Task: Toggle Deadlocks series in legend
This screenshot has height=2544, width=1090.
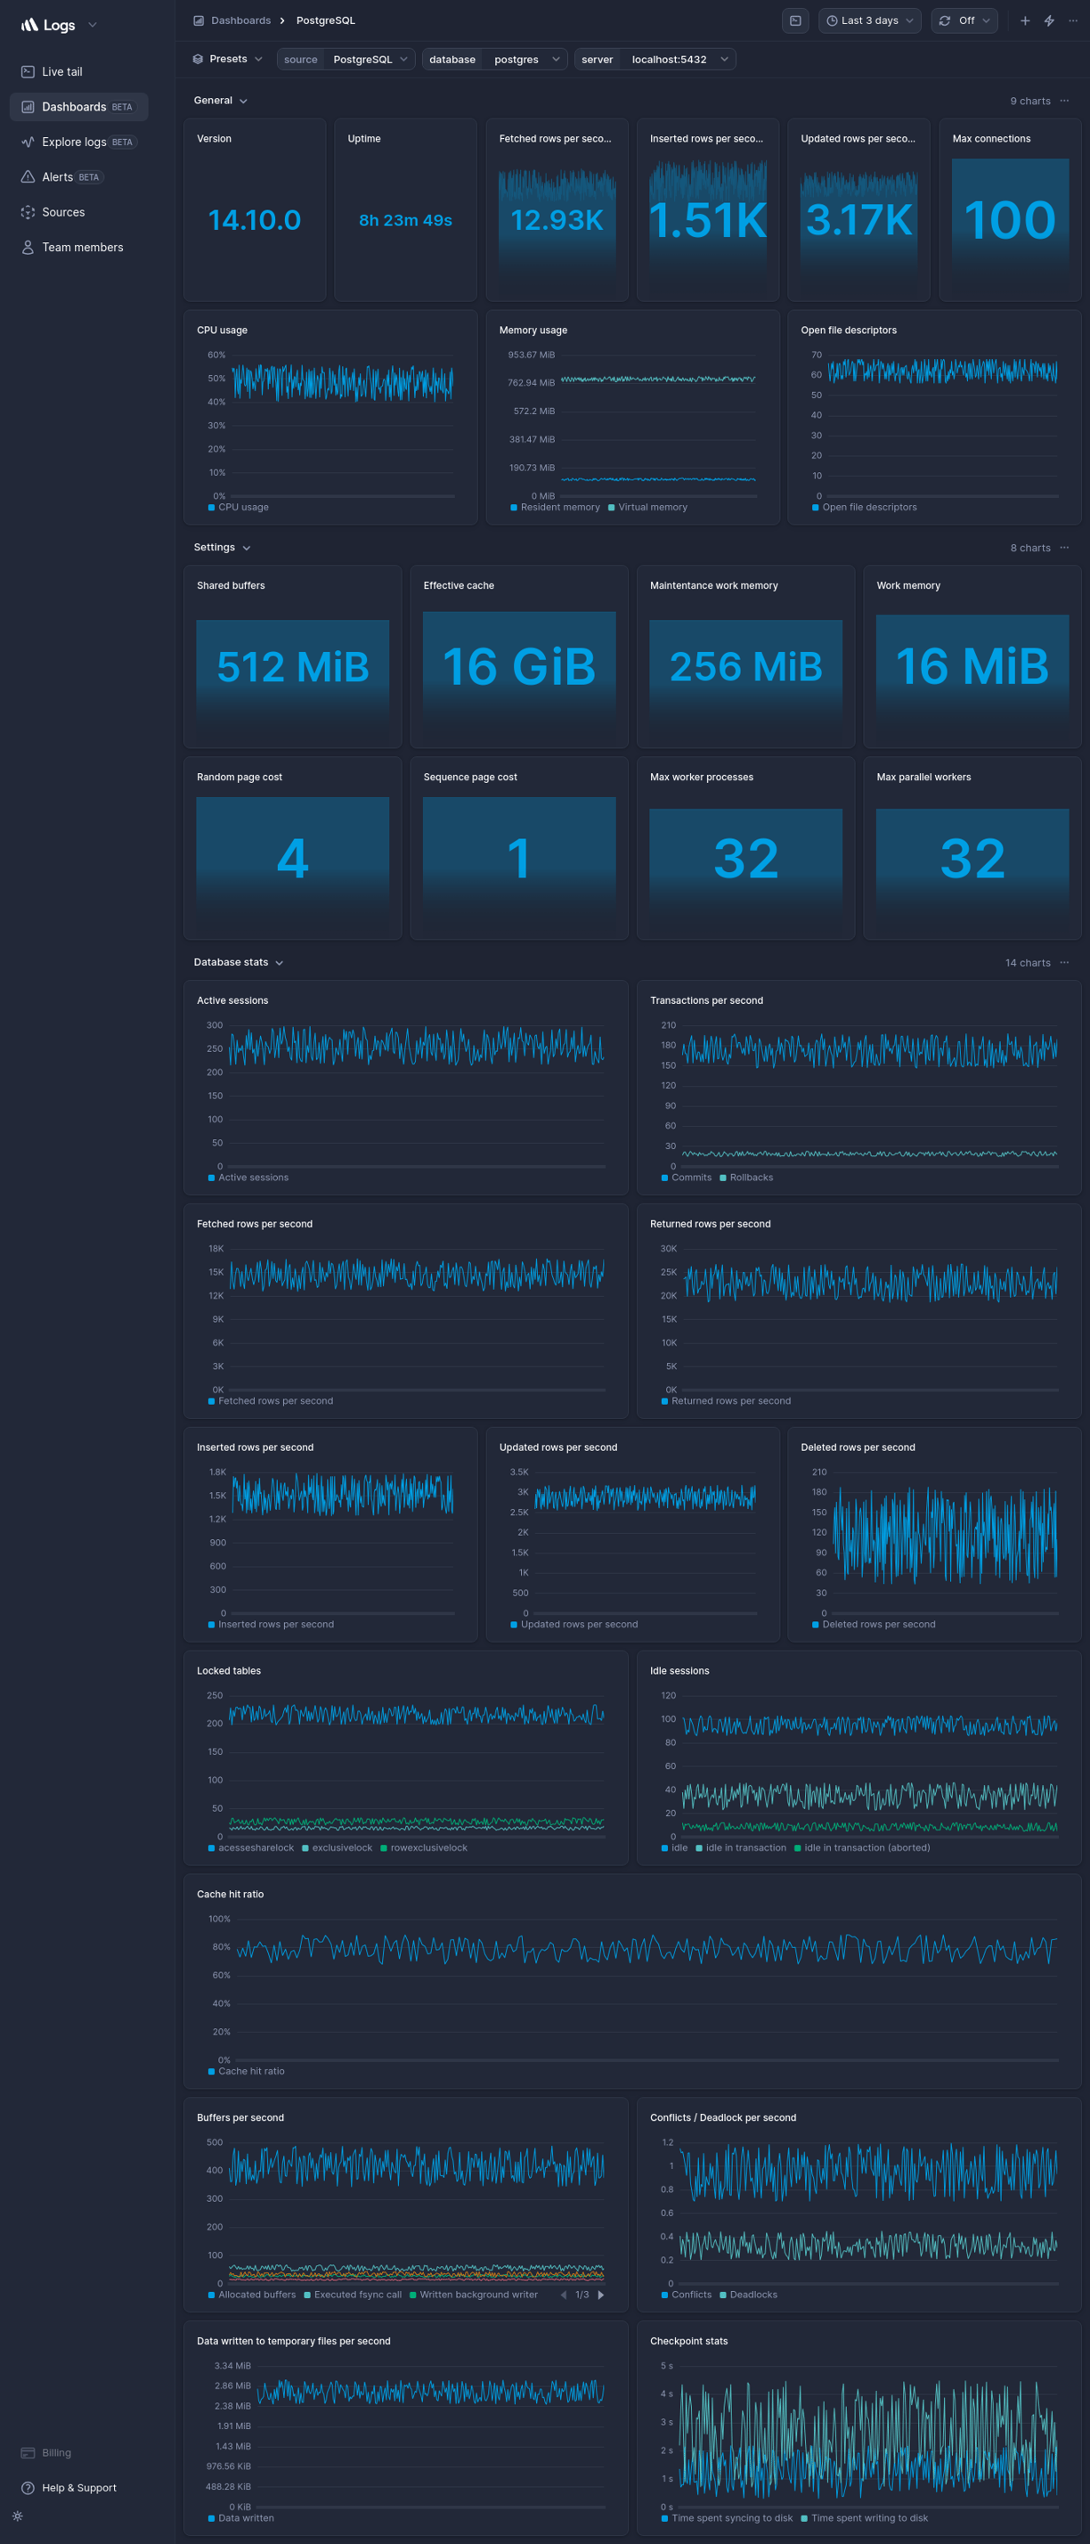Action: 748,2295
